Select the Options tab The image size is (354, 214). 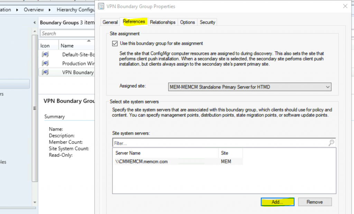[187, 22]
